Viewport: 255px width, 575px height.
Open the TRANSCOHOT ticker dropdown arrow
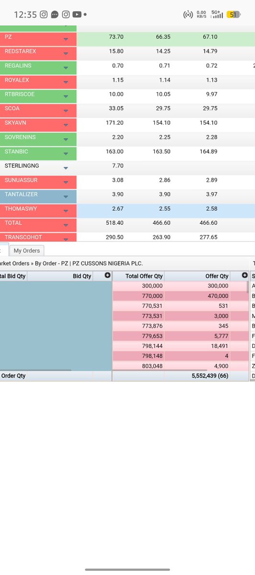(66, 238)
